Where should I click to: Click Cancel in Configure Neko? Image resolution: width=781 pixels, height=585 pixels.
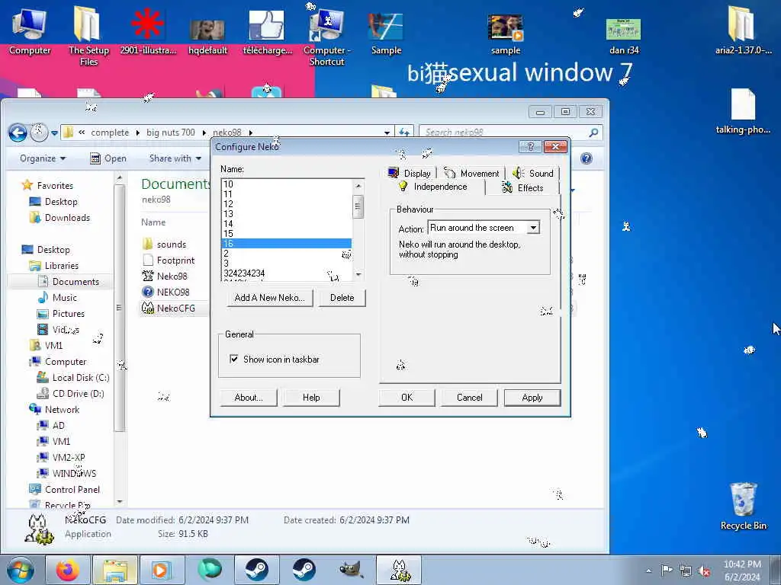pos(469,398)
